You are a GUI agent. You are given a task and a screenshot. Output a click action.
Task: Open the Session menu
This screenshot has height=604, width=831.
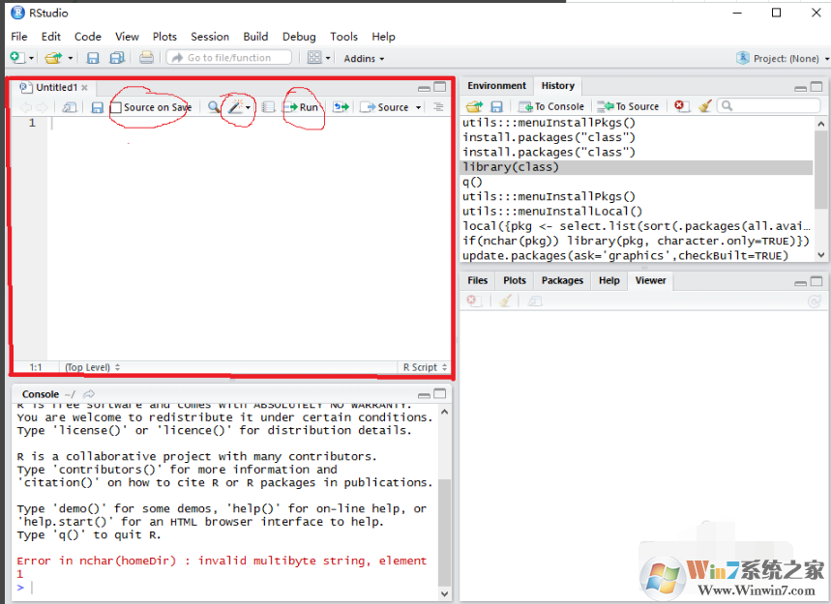point(210,37)
